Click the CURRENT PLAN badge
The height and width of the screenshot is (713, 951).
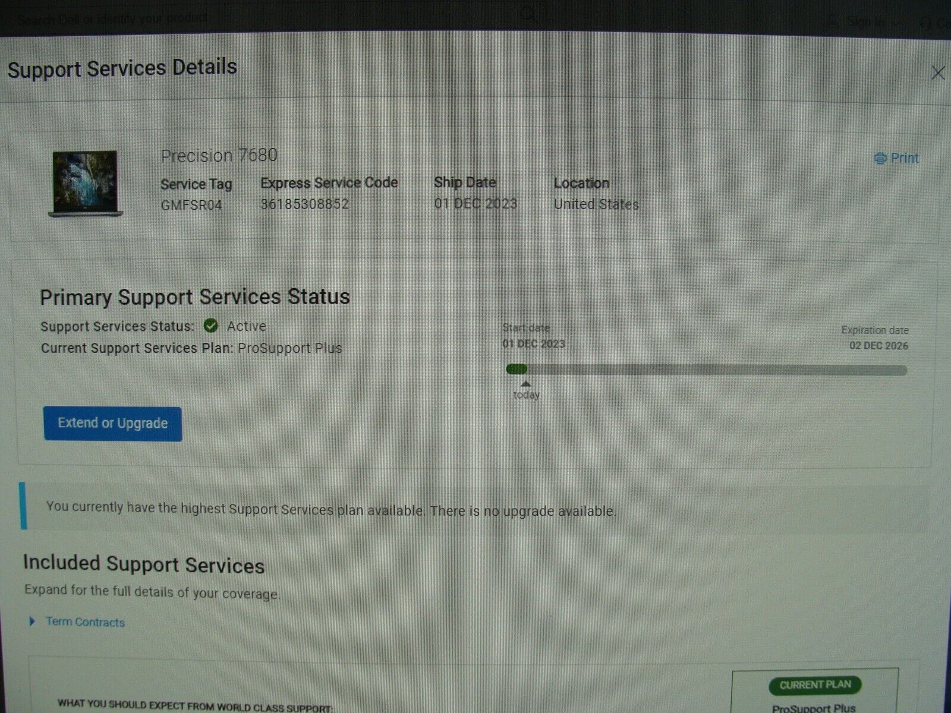pos(815,685)
